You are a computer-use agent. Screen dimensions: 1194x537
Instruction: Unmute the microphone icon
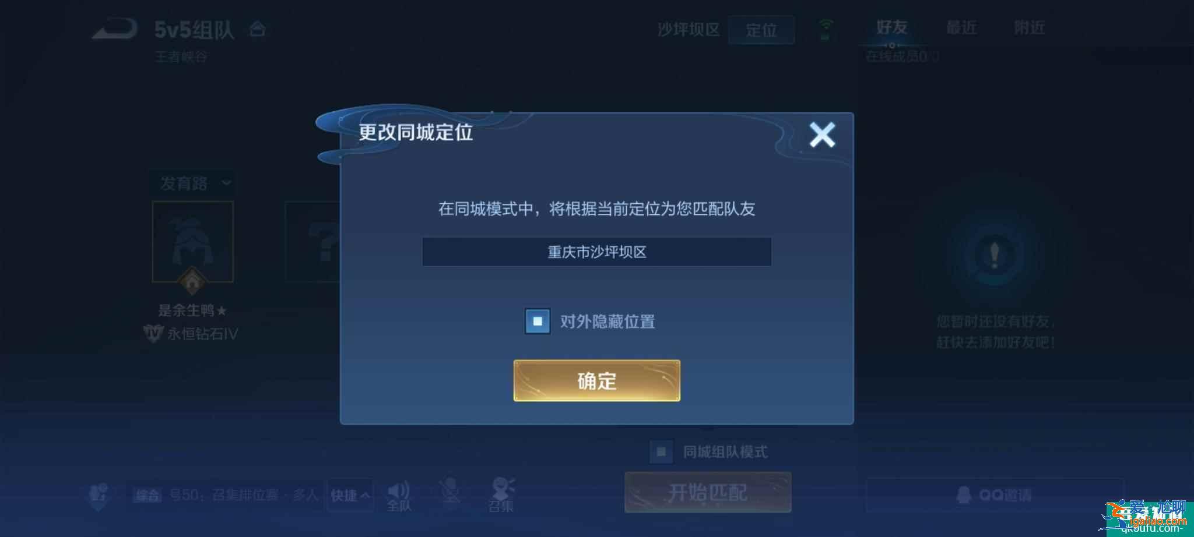(x=449, y=493)
